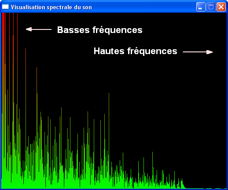
Task: Click the disabled maximize button
Action: pos(211,7)
